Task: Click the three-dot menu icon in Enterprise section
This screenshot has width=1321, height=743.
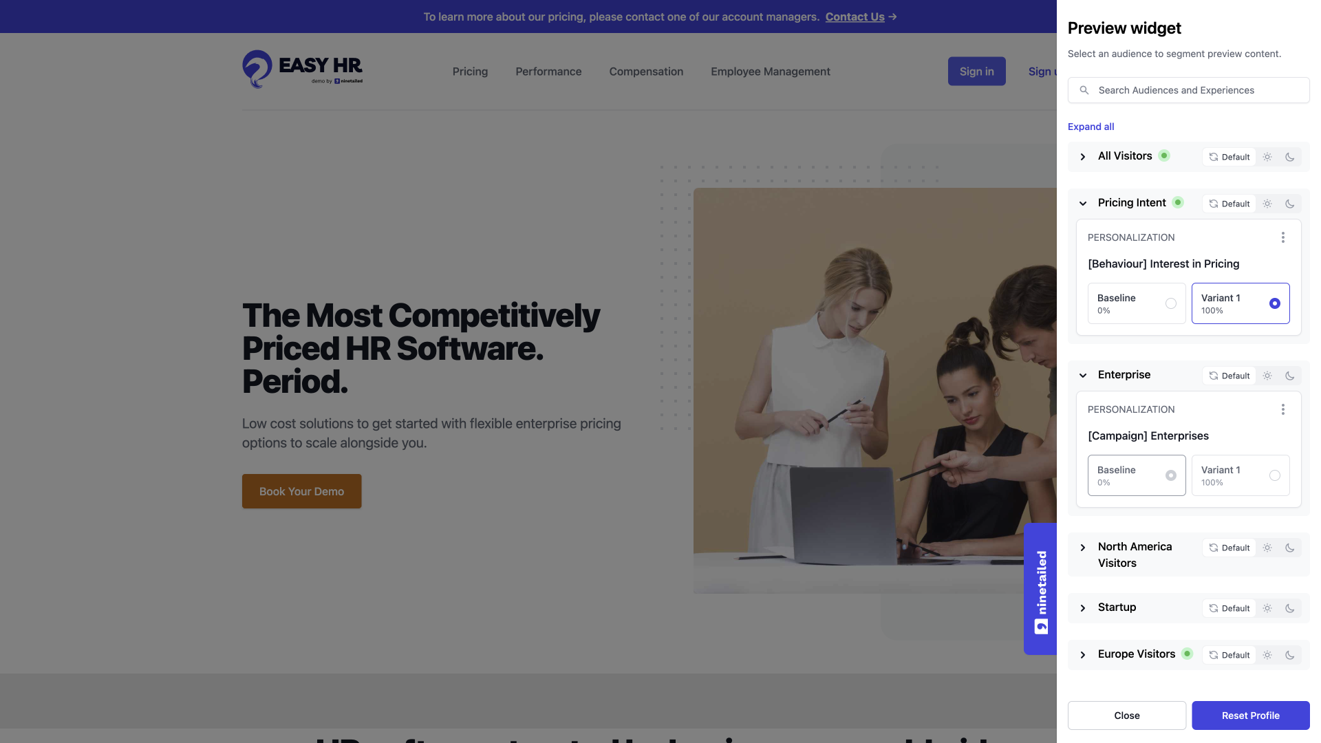Action: click(1284, 409)
